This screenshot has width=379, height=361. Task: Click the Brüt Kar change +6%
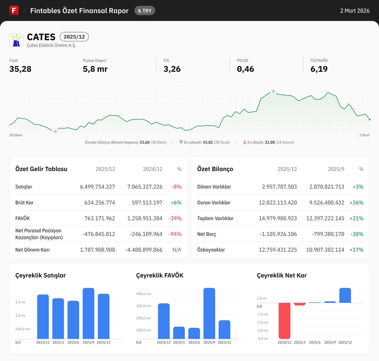tap(176, 202)
